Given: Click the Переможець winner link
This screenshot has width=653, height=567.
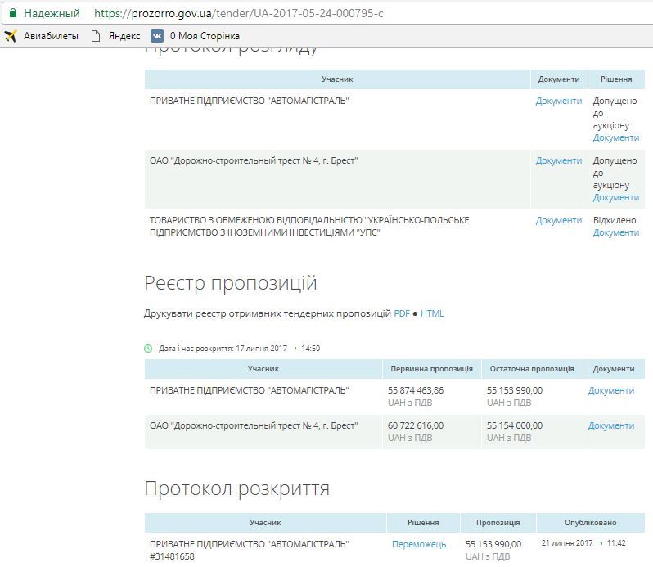Looking at the screenshot, I should (419, 544).
